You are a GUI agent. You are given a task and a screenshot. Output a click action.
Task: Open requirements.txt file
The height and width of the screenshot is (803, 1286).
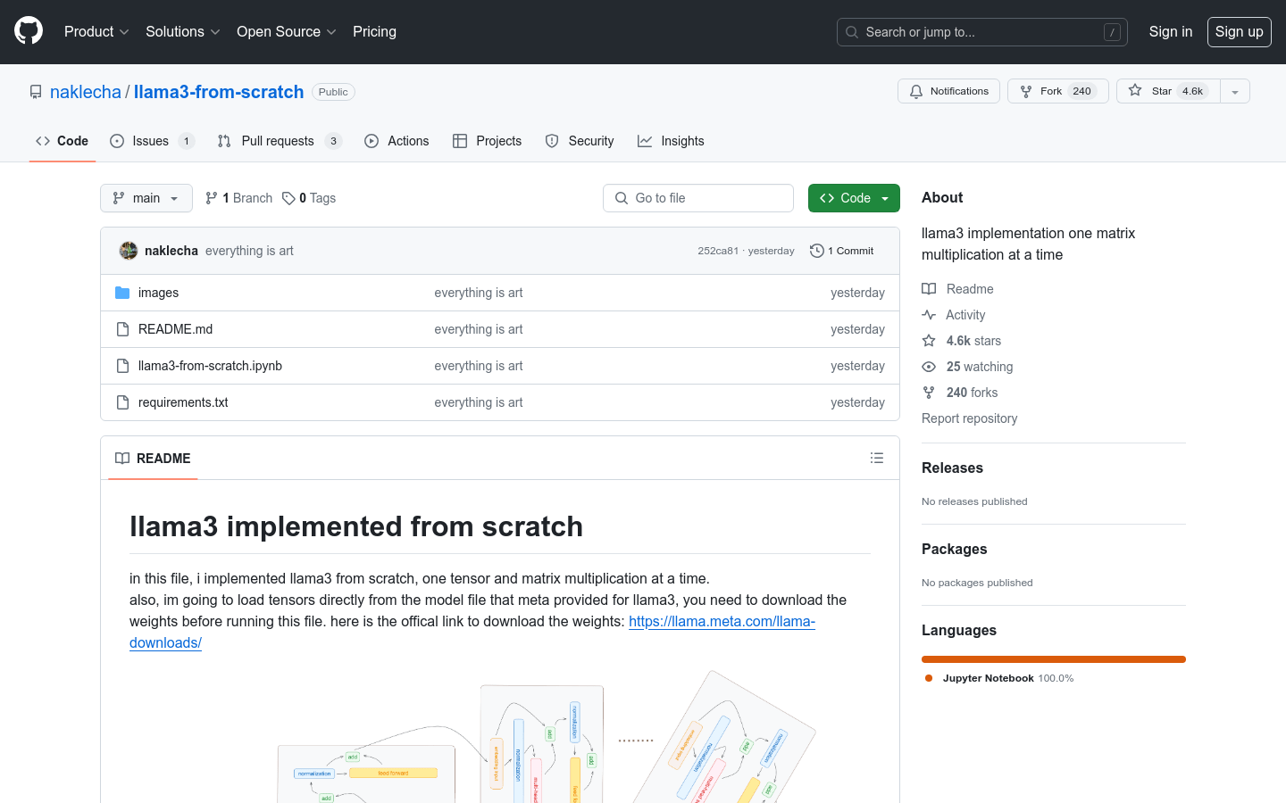click(x=183, y=402)
